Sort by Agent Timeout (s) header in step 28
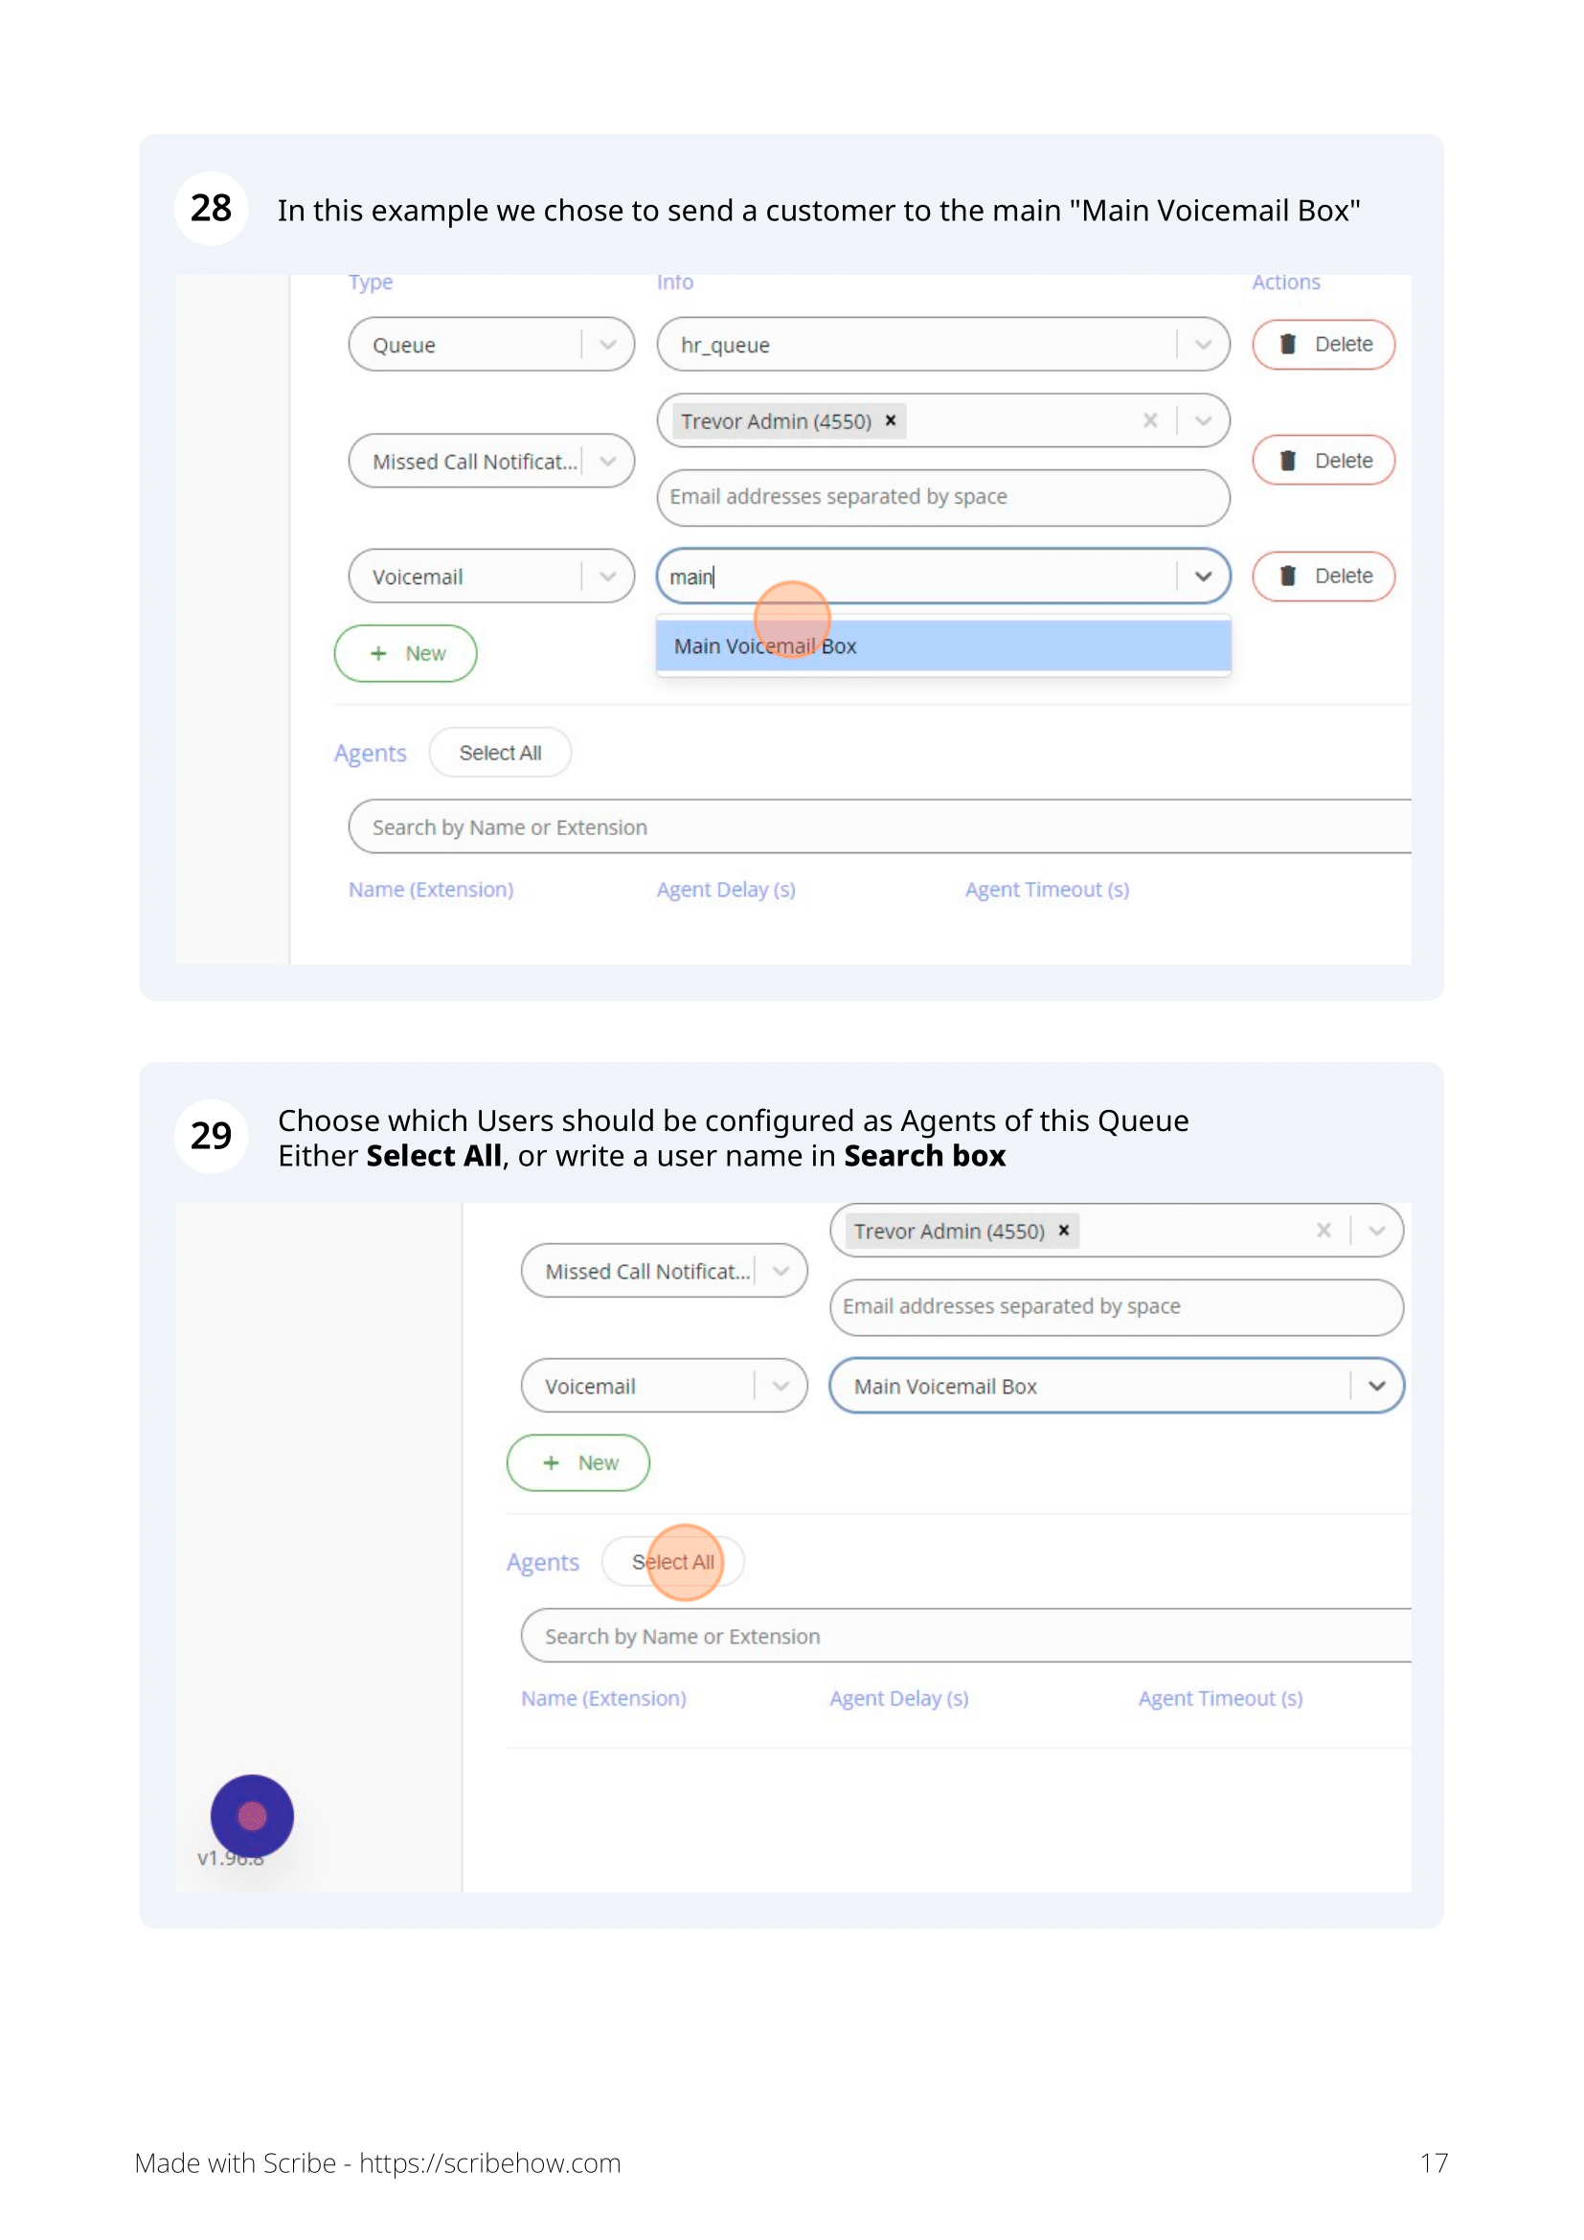The height and width of the screenshot is (2240, 1584). pos(1047,890)
